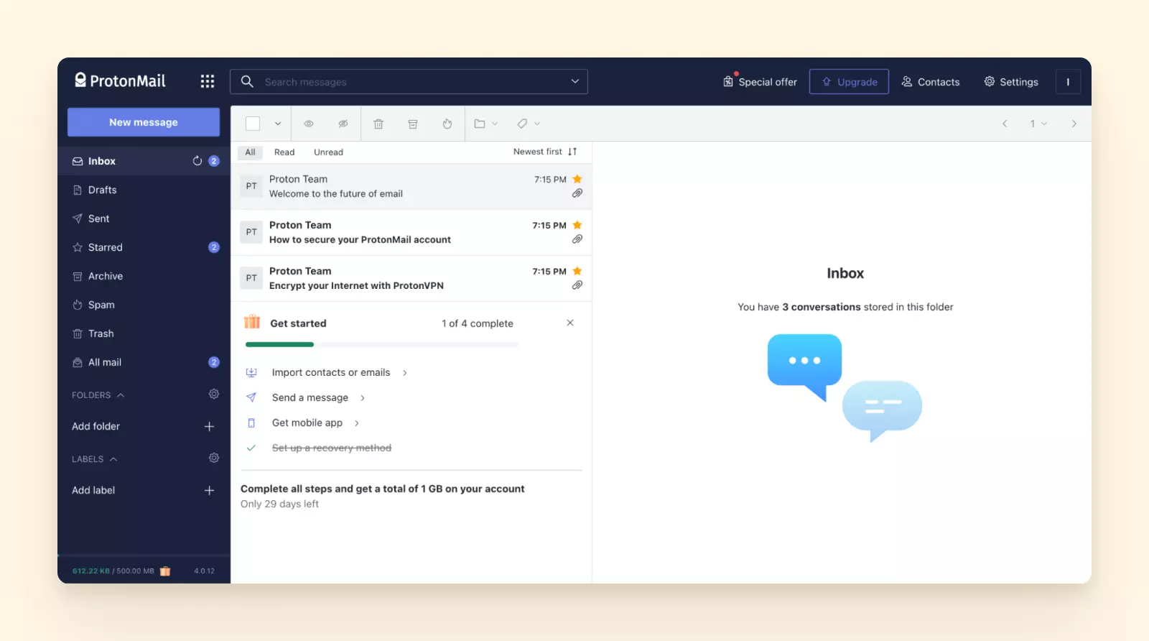This screenshot has width=1149, height=641.
Task: Compose with New message button
Action: click(x=144, y=122)
